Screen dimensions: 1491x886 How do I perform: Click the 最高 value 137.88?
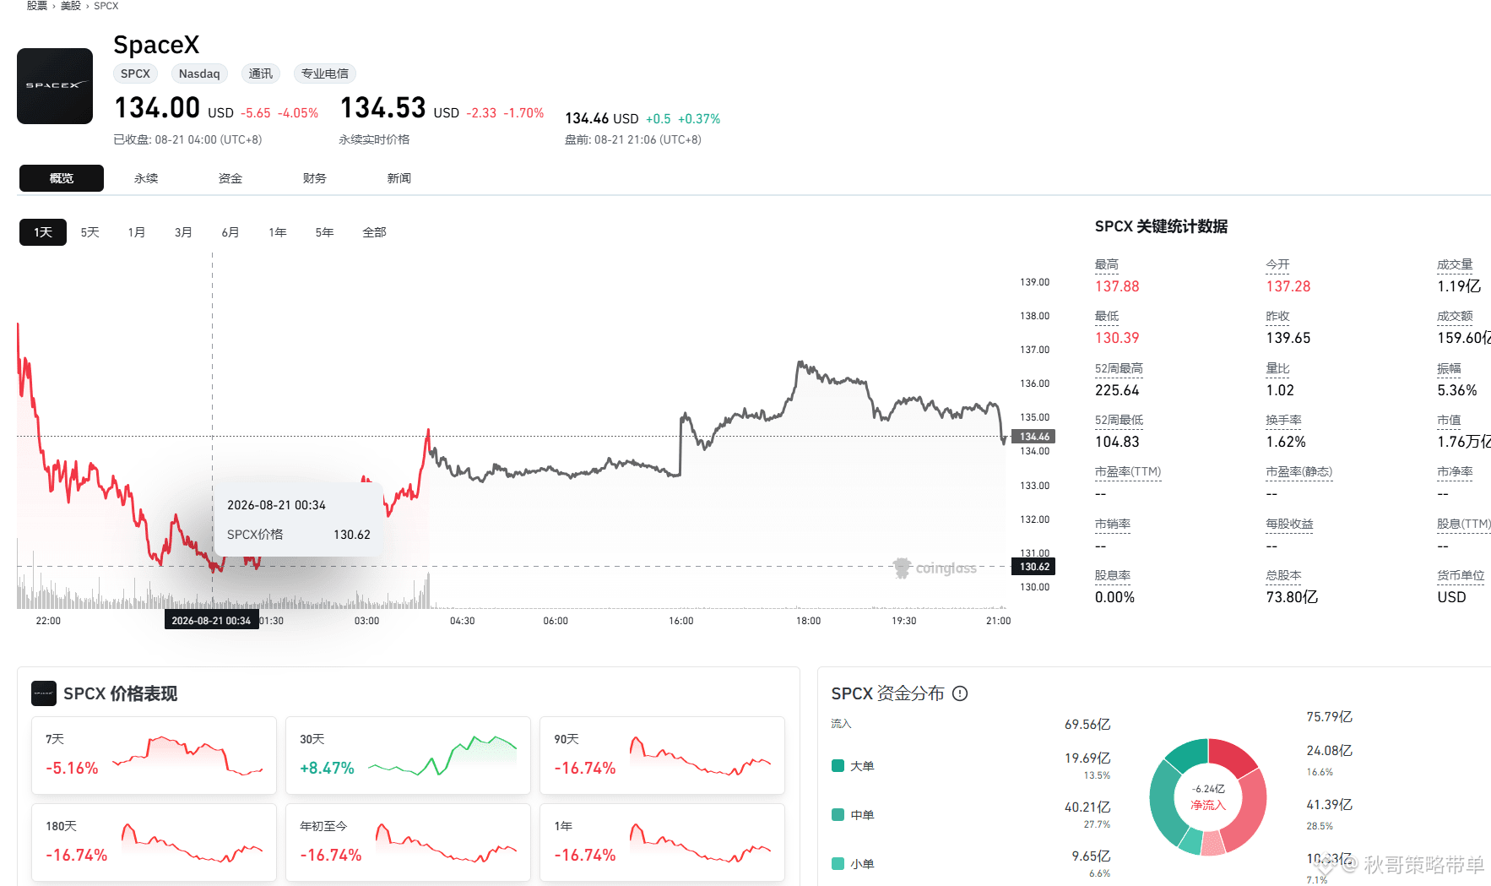point(1117,286)
